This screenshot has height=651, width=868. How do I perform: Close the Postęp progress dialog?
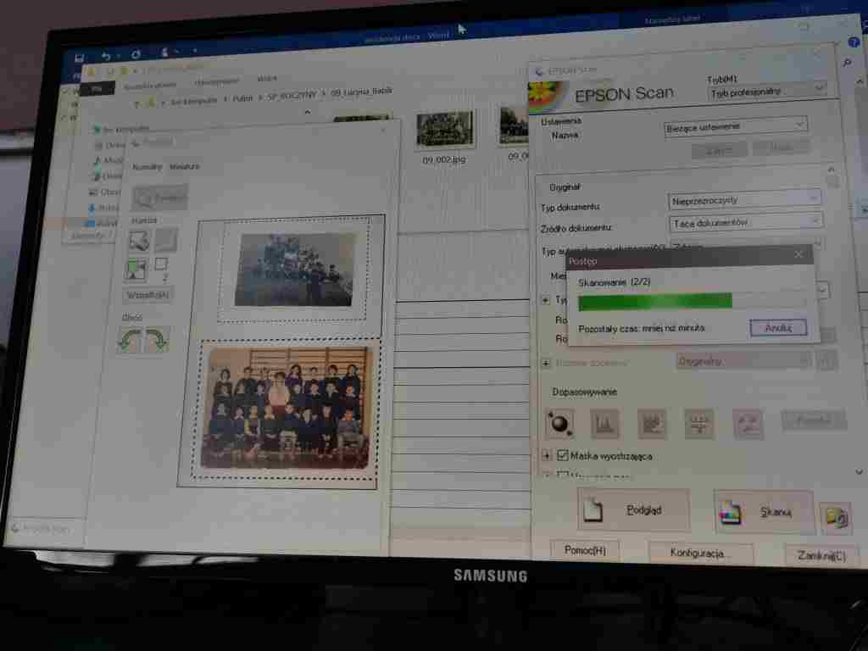click(798, 254)
